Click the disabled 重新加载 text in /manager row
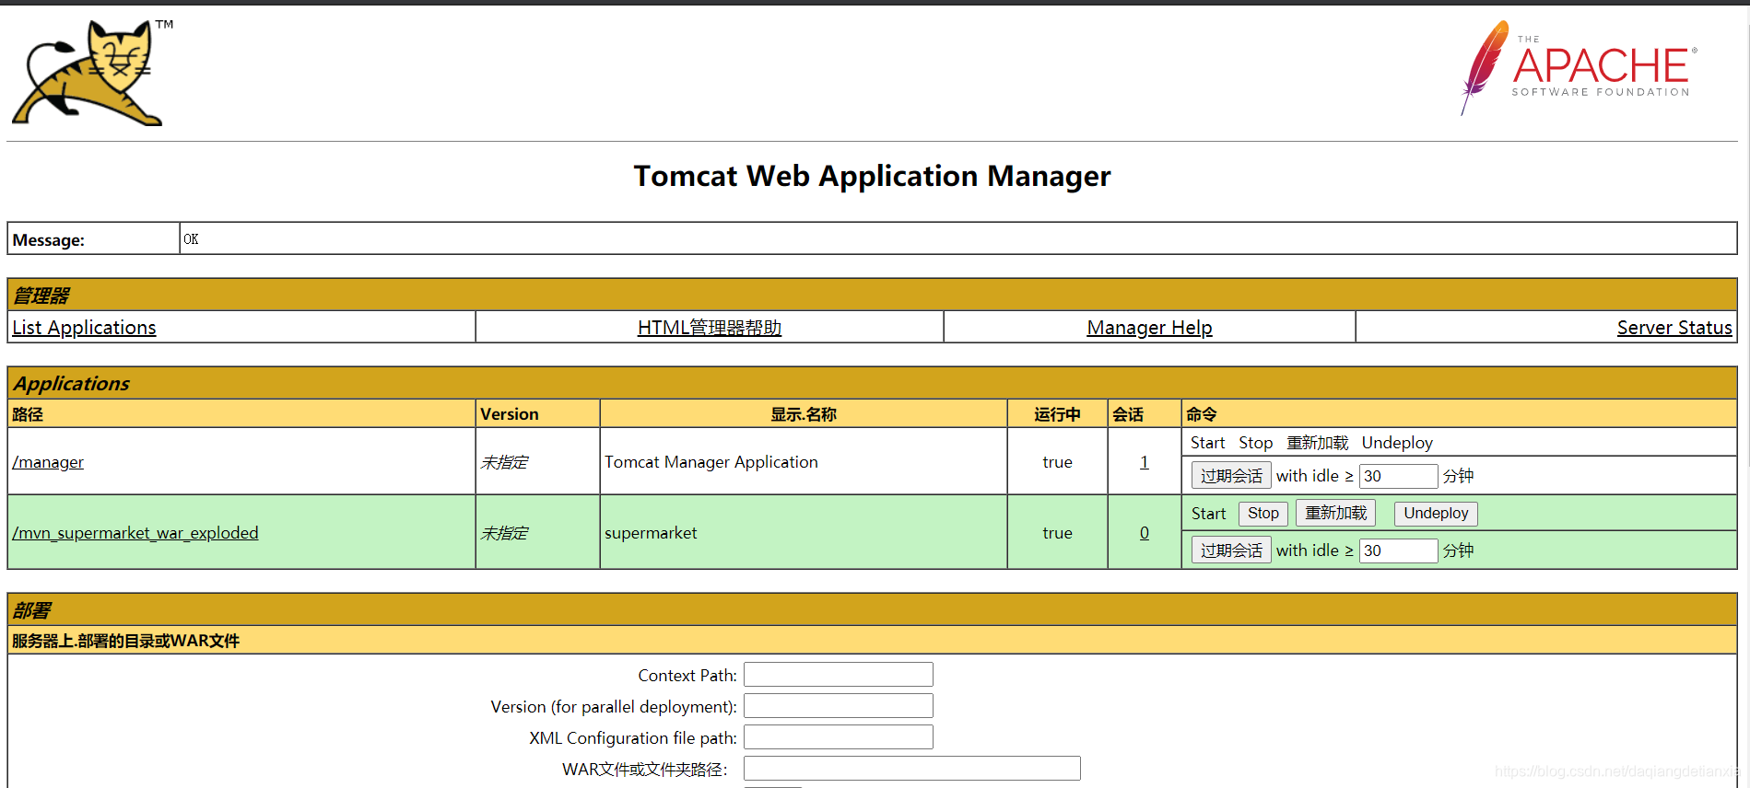Image resolution: width=1750 pixels, height=788 pixels. click(1317, 443)
